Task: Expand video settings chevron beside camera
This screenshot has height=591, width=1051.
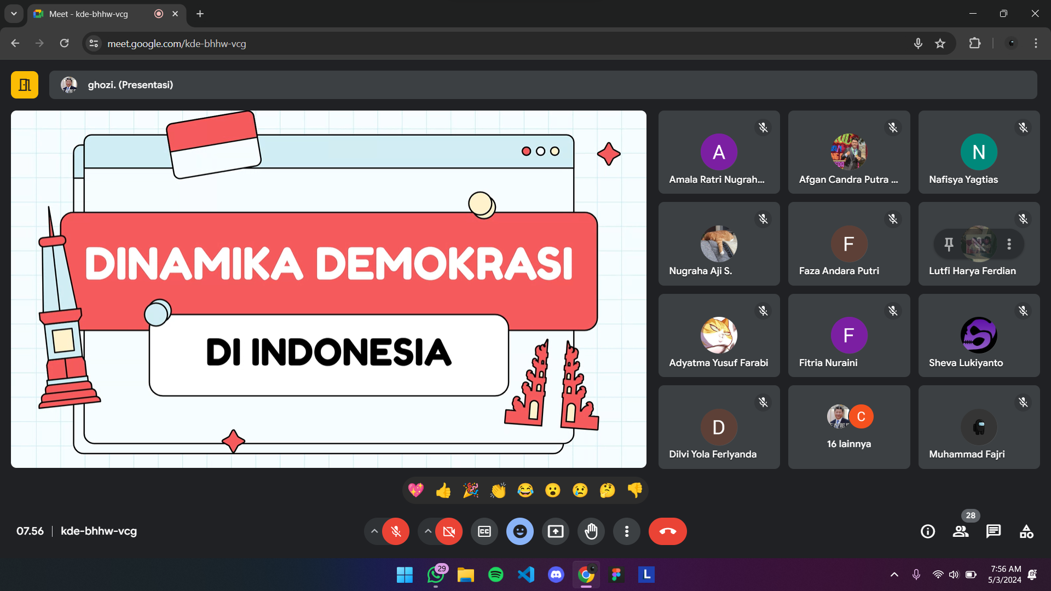Action: tap(428, 531)
